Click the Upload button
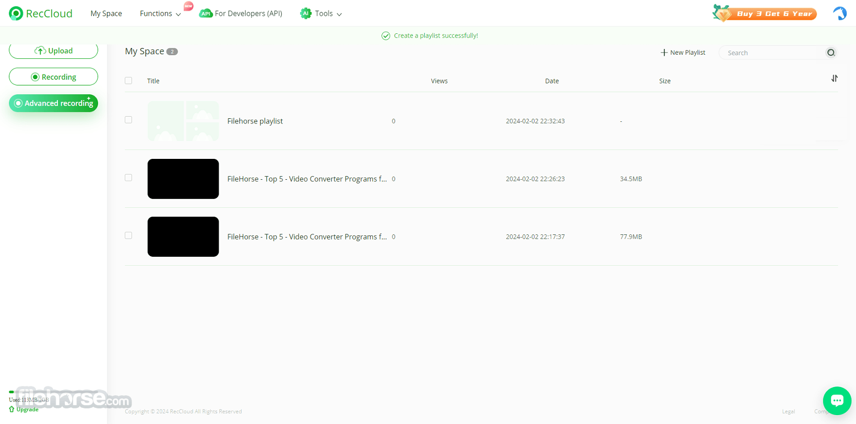This screenshot has width=856, height=424. (53, 51)
